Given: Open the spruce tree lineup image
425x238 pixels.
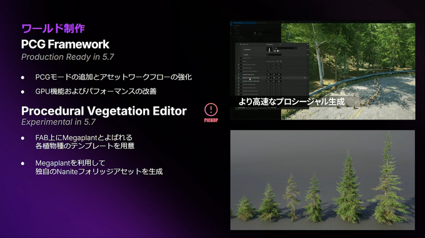Looking at the screenshot, I should coord(322,180).
